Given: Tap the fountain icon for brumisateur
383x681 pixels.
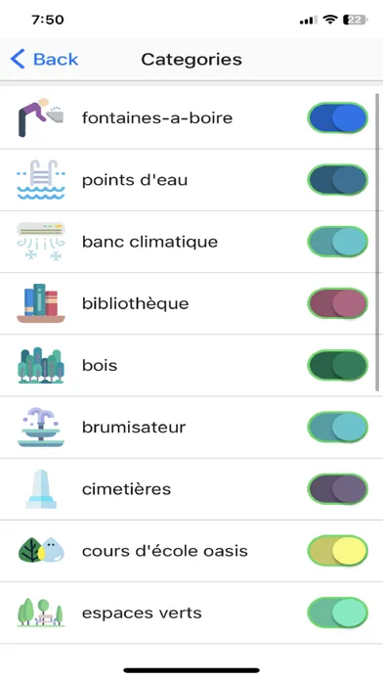Looking at the screenshot, I should point(41,427).
